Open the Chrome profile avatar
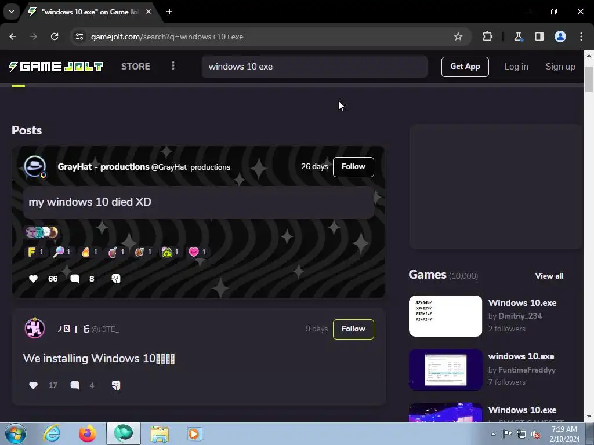This screenshot has width=594, height=445. 560,37
